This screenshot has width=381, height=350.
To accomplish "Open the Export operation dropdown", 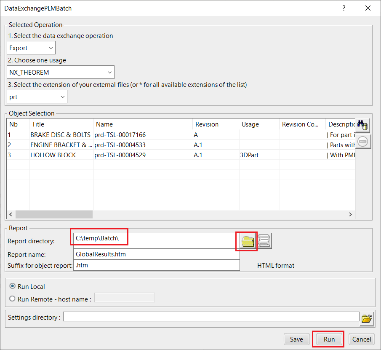I will click(x=31, y=48).
